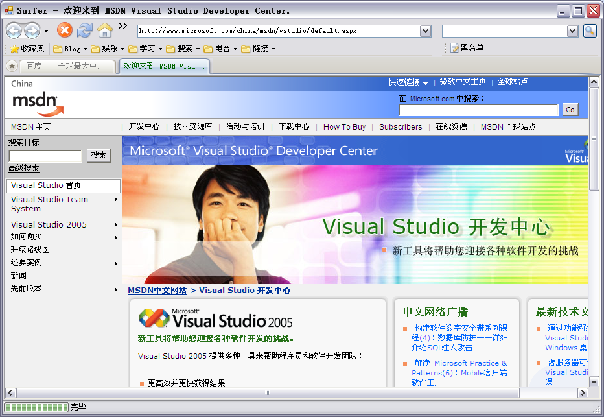
Task: Open the 链接 bookmarks folder
Action: 258,49
